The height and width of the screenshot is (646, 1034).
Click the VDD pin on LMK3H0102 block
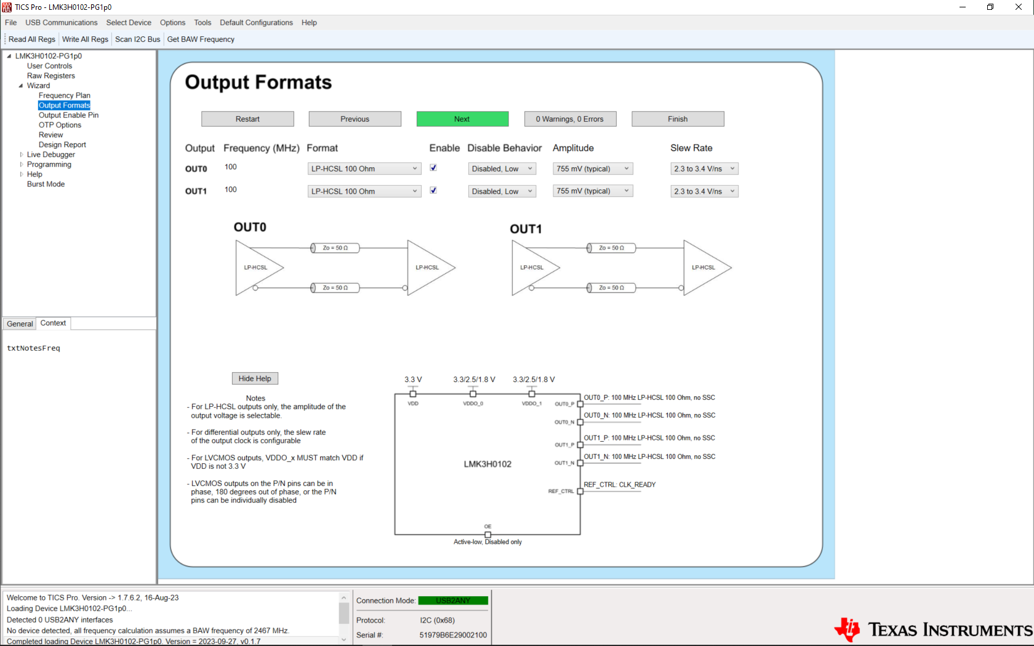[x=413, y=394]
